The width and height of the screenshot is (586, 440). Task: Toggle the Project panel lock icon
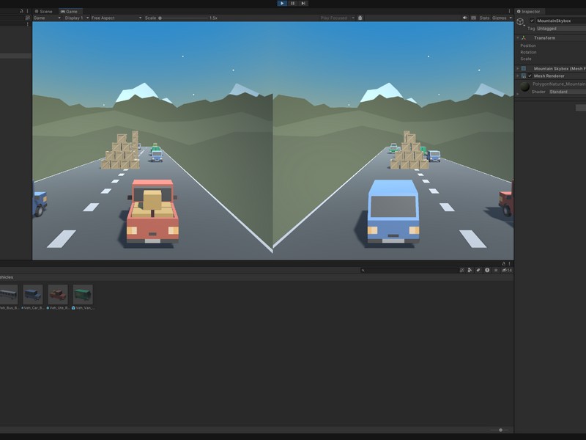(x=503, y=264)
